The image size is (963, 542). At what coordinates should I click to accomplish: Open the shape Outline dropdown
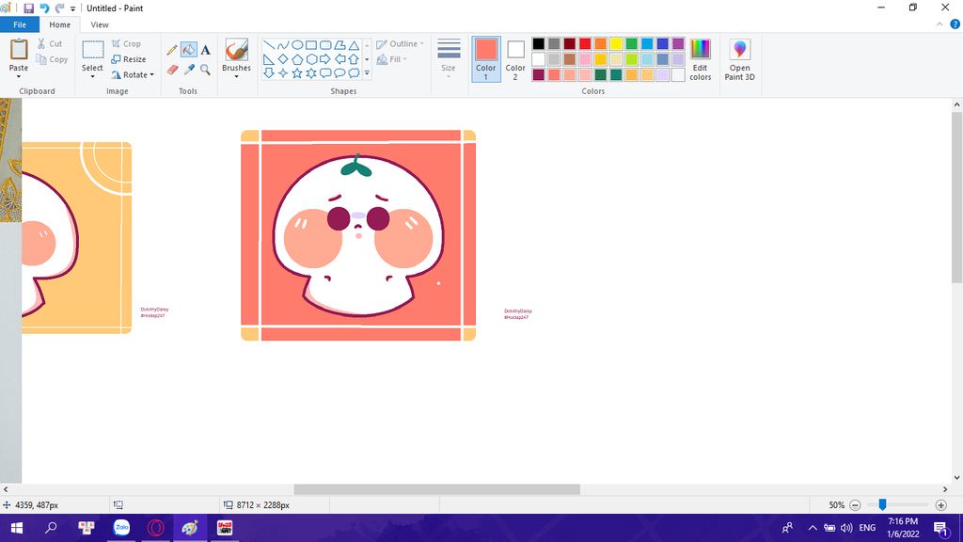(400, 44)
